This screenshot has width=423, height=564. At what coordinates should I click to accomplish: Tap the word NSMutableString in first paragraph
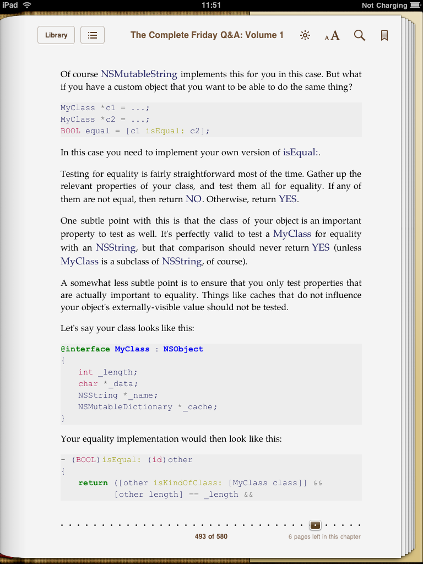point(139,74)
